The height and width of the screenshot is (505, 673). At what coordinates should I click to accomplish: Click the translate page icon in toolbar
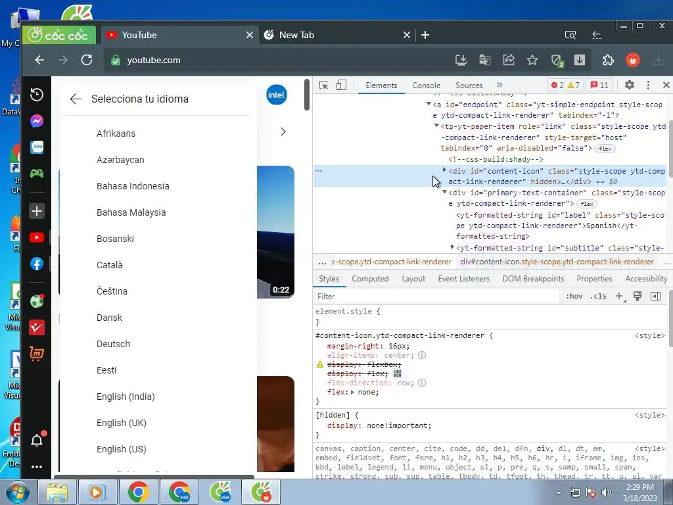click(x=485, y=60)
